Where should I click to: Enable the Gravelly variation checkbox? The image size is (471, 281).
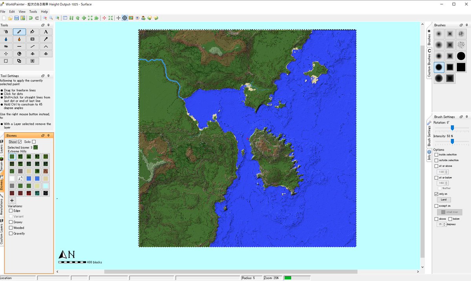pyautogui.click(x=11, y=233)
